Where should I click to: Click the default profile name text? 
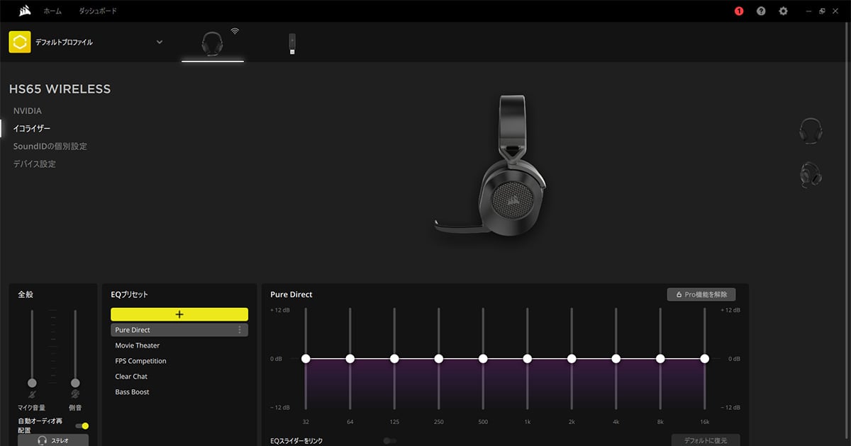(64, 42)
